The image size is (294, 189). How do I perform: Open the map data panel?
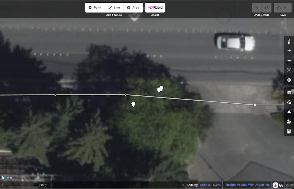tap(289, 102)
